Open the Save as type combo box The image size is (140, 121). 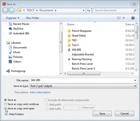[x=83, y=86]
